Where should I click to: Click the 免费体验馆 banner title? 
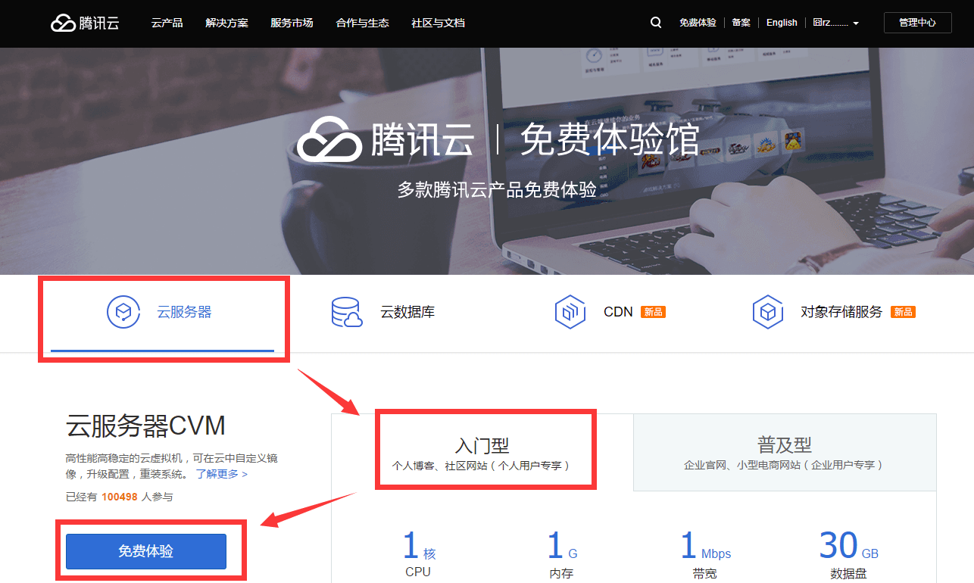tap(610, 140)
